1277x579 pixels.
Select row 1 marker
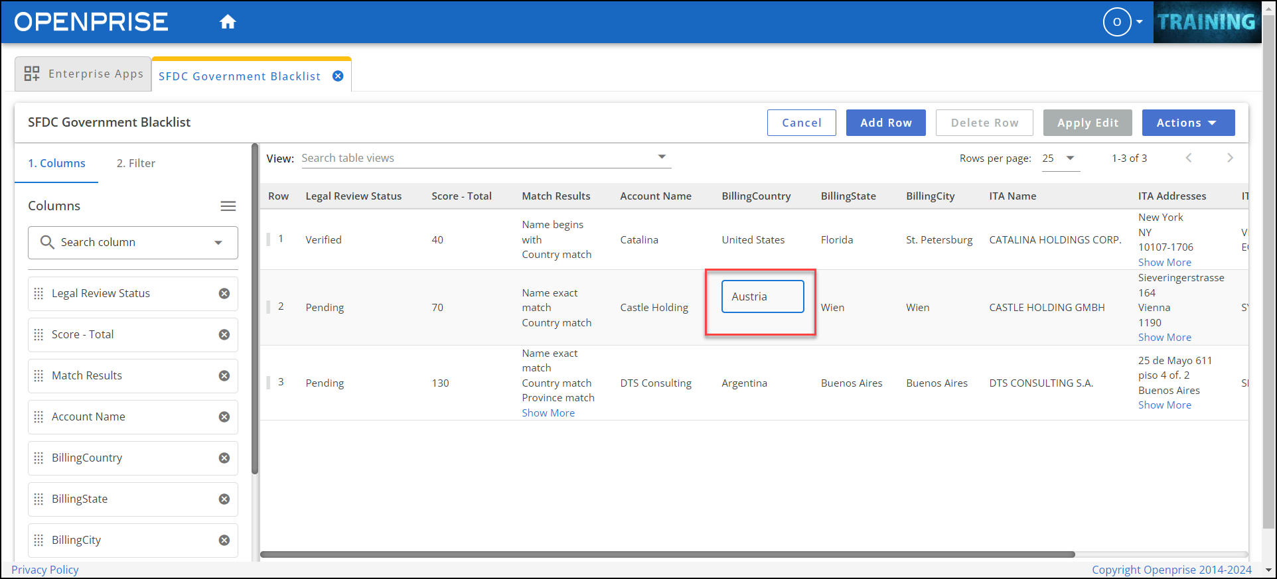[269, 239]
